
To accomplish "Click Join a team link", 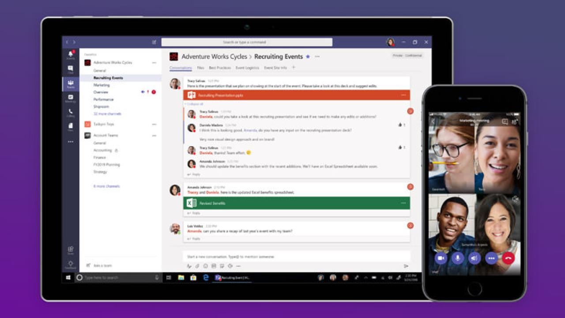I will (x=99, y=265).
